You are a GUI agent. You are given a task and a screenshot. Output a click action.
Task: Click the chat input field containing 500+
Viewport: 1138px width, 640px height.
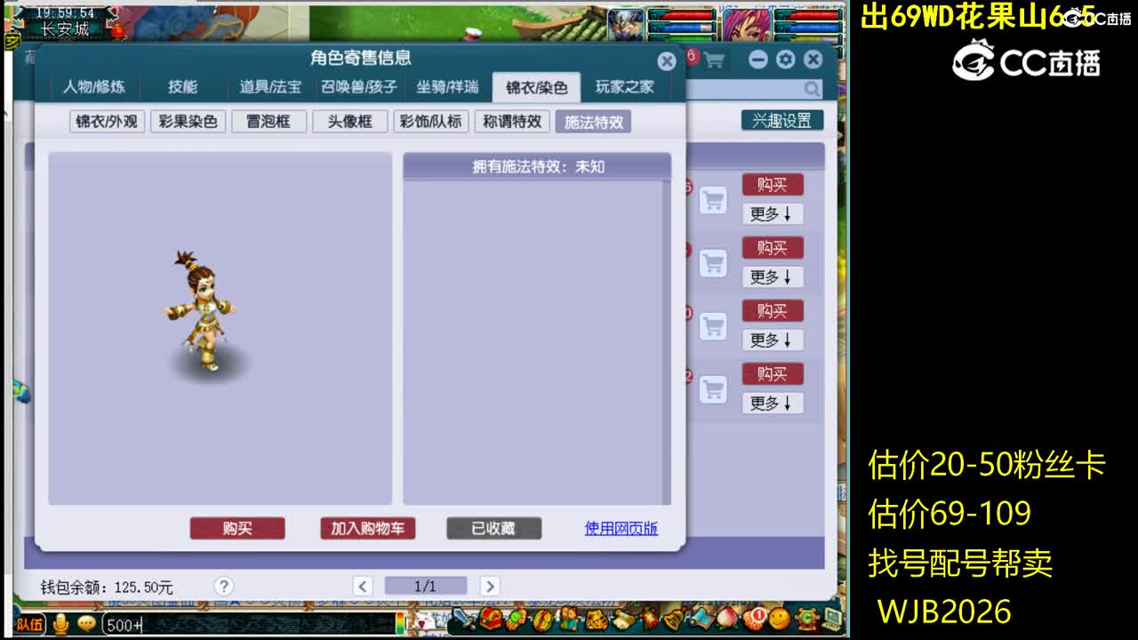pos(249,625)
